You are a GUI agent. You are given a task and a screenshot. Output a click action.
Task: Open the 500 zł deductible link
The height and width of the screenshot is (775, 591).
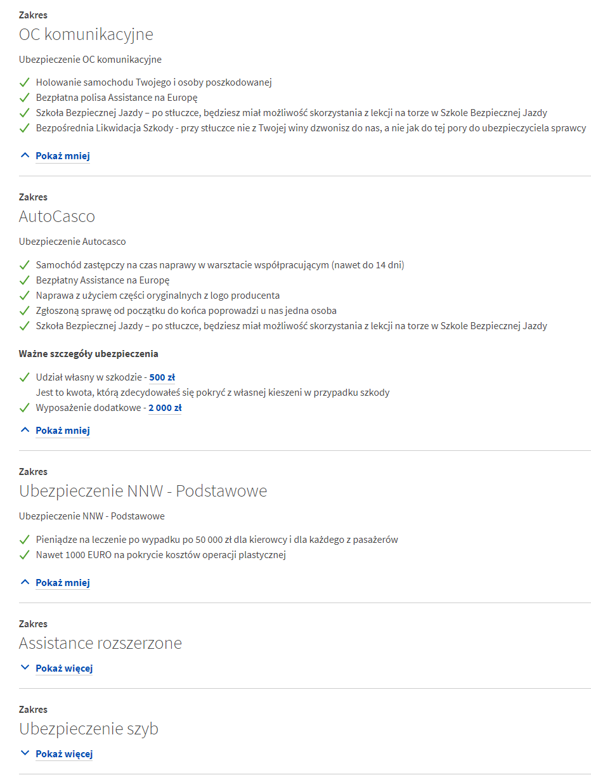click(x=162, y=377)
